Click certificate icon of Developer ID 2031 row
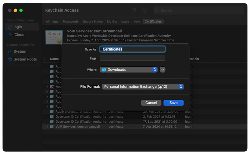 (52, 122)
